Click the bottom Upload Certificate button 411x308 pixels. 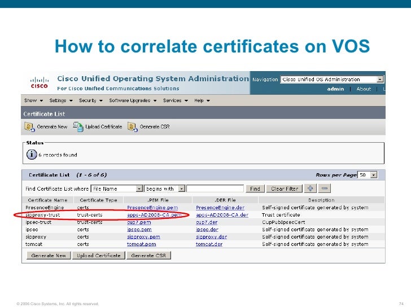[99, 256]
